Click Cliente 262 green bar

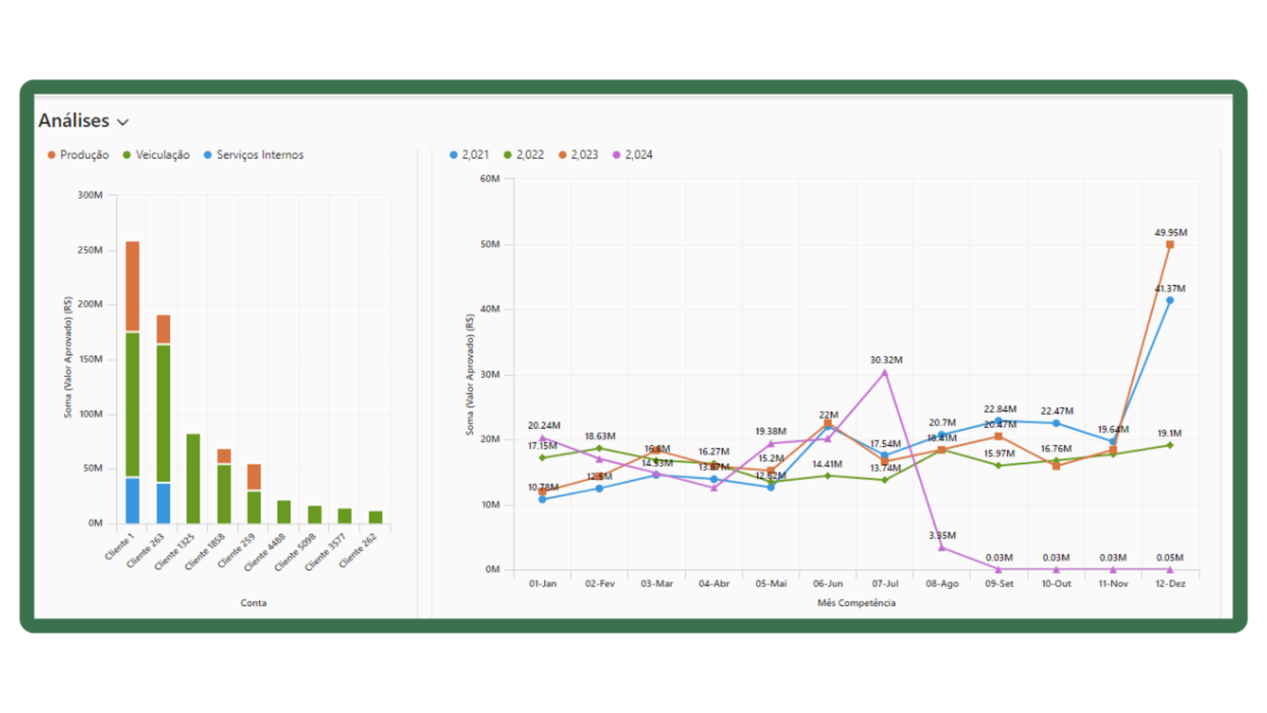[375, 517]
